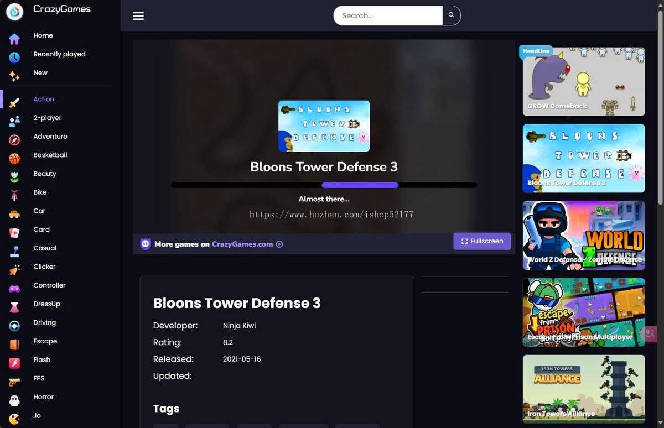Browse the Beauty category
Screen dimensions: 664x428
coord(45,174)
